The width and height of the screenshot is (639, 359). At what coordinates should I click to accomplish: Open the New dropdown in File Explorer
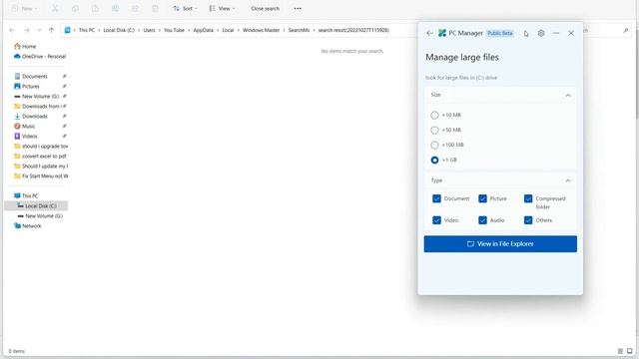pos(24,9)
